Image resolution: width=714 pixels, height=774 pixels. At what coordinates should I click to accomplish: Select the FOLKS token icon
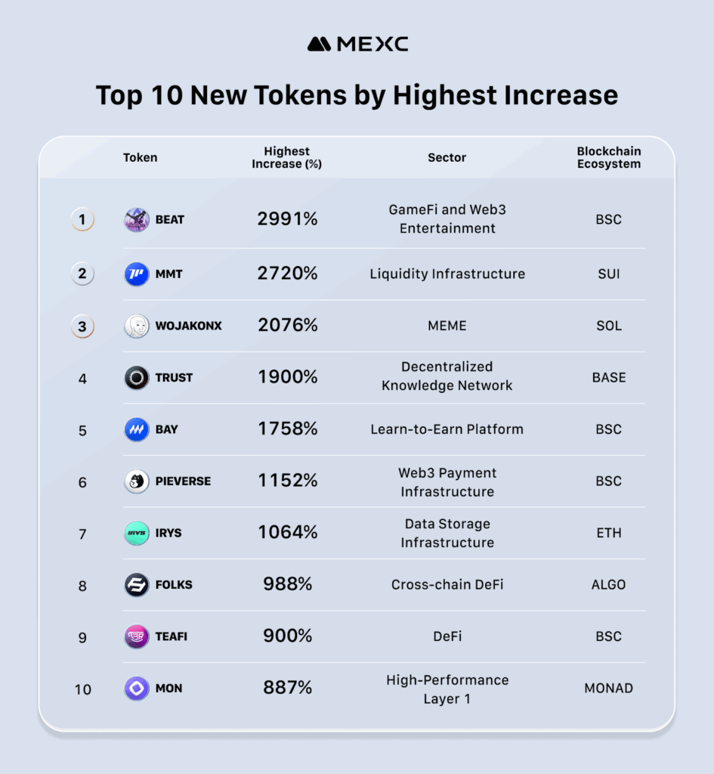point(137,584)
